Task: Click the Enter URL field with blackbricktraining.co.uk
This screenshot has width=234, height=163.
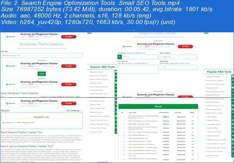Action: tap(42, 55)
